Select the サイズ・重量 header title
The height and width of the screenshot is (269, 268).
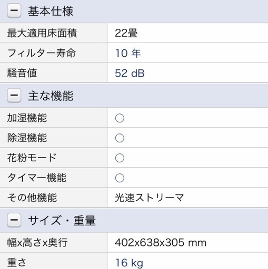click(x=62, y=220)
